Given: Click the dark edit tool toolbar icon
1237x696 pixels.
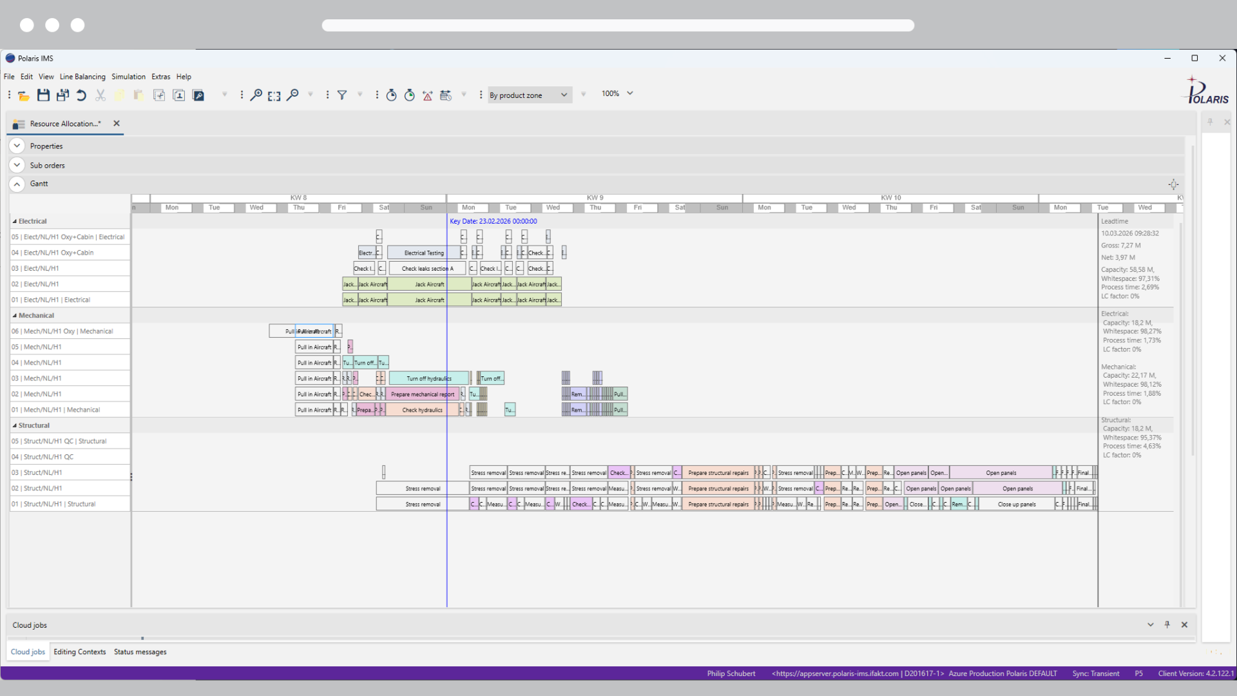Looking at the screenshot, I should click(198, 95).
